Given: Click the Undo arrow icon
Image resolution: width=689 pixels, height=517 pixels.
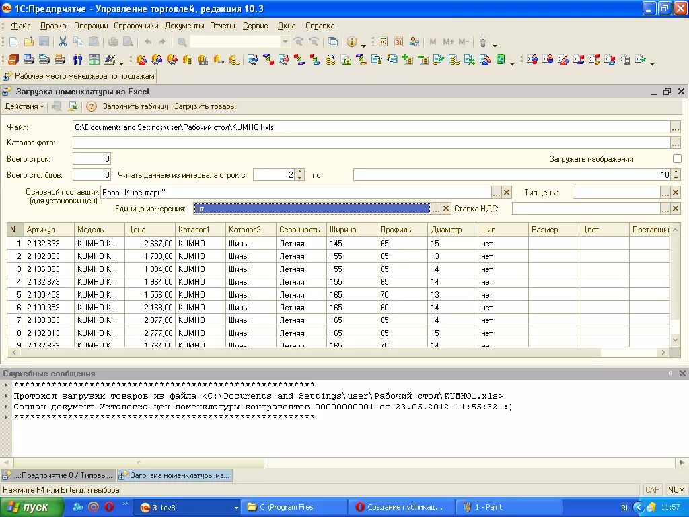Looking at the screenshot, I should [148, 42].
